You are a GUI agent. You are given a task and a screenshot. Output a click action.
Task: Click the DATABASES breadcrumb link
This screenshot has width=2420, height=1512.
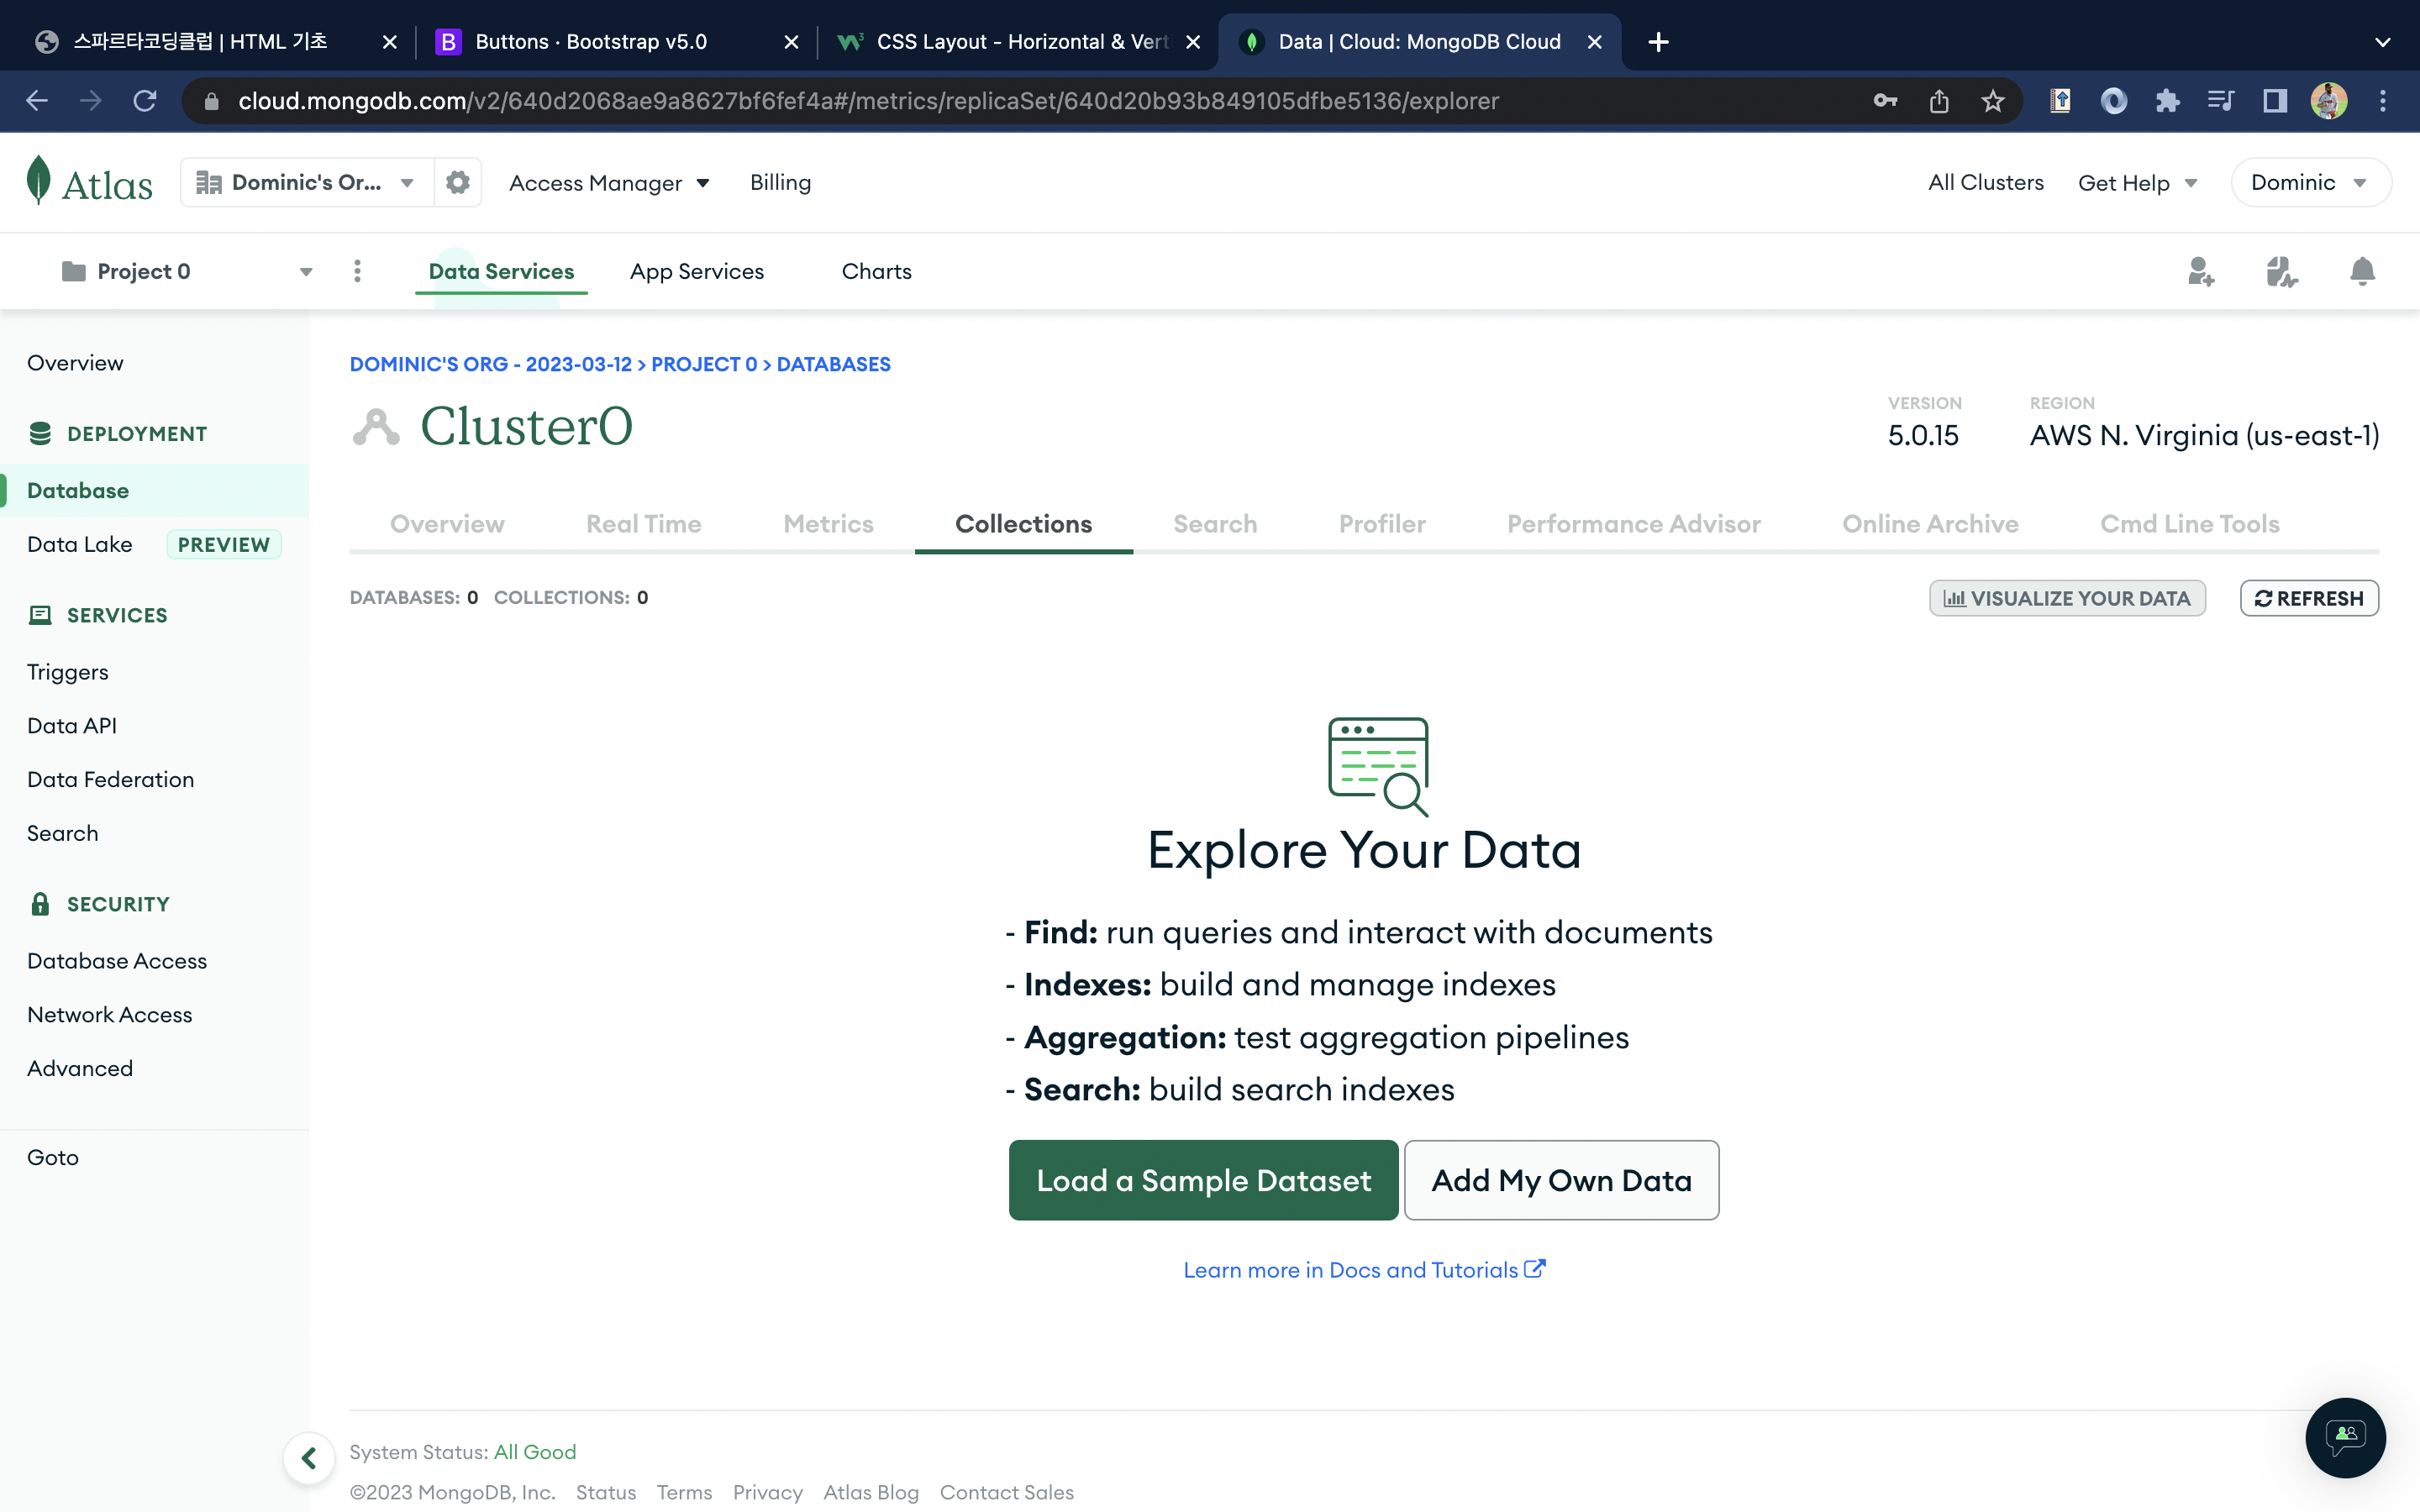[x=833, y=364]
